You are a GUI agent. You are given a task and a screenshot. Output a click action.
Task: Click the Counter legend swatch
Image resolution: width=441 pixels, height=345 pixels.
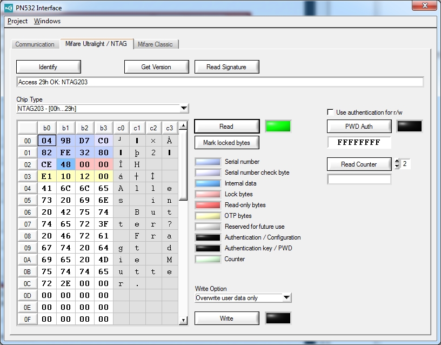[208, 259]
